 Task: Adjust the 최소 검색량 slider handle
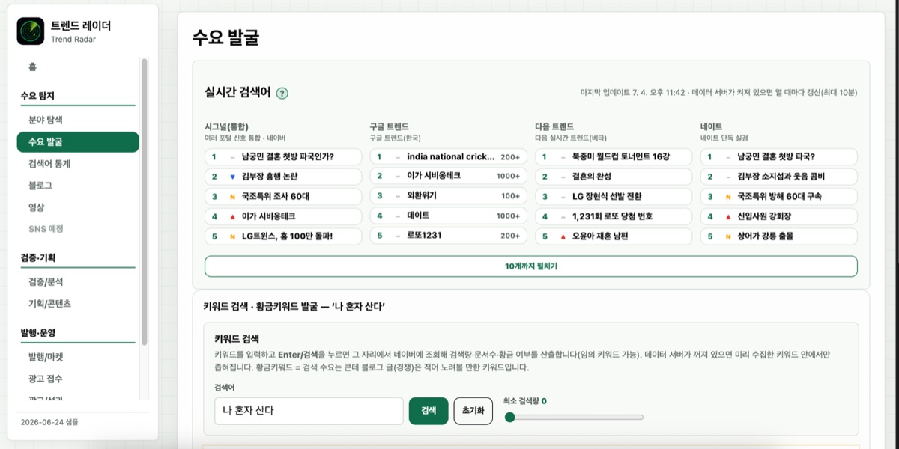coord(509,417)
